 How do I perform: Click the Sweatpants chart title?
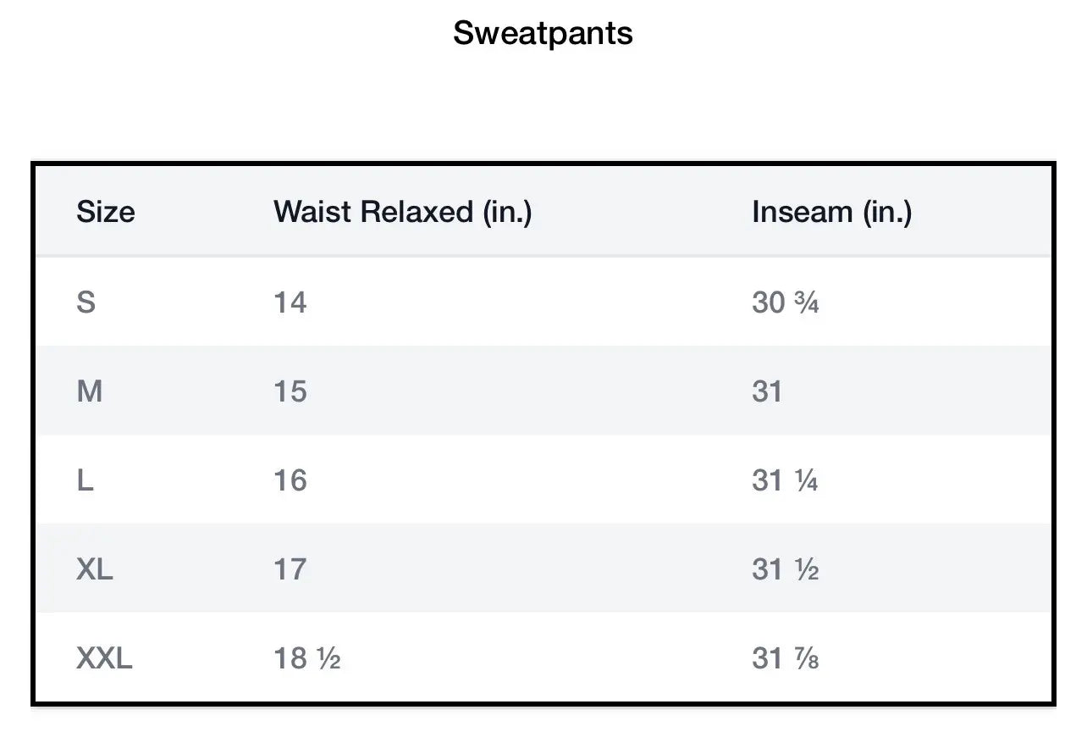[543, 34]
